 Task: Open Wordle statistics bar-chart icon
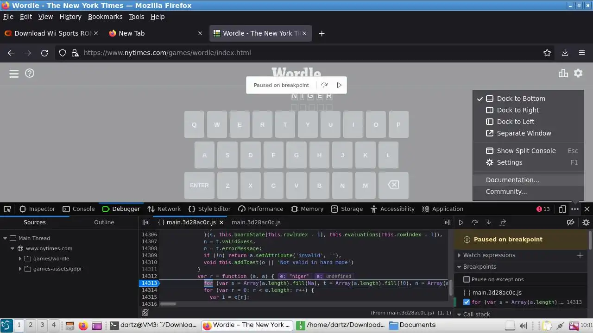click(563, 73)
